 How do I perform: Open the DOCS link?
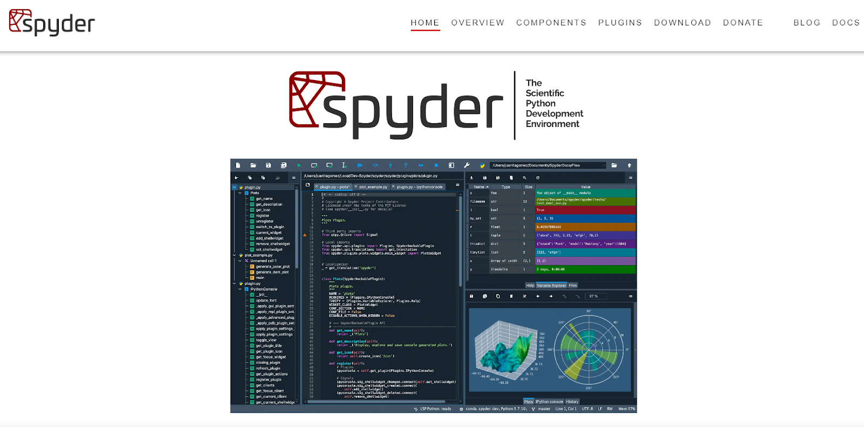(x=846, y=23)
